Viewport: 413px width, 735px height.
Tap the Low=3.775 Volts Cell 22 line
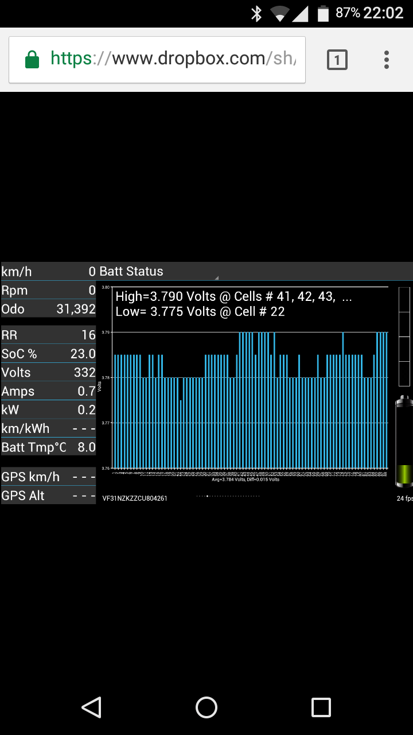coord(200,312)
